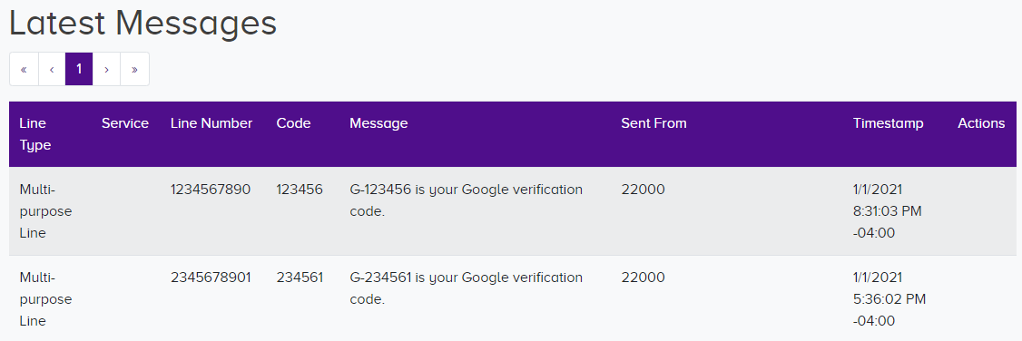Click the Message column header

(x=378, y=123)
